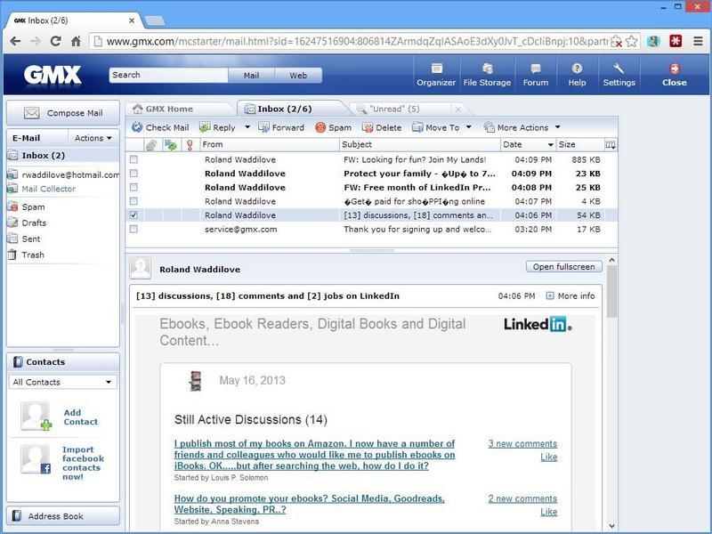Check the 'Free month of LinkedIn' checkbox
The image size is (712, 534).
[x=133, y=187]
